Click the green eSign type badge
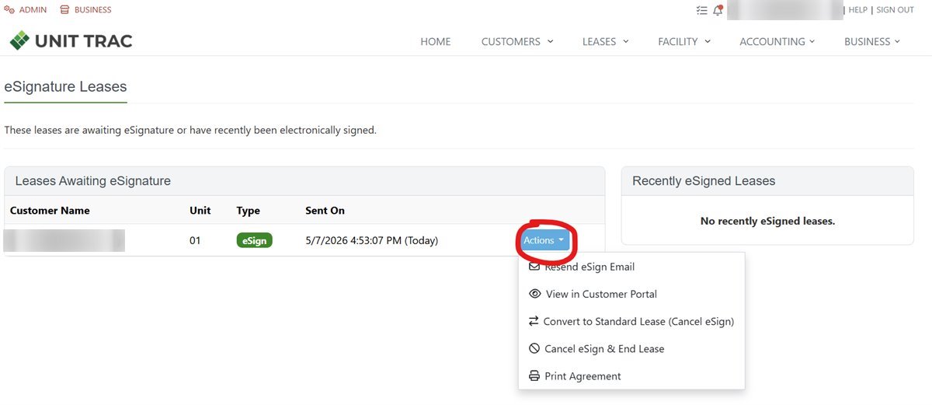932x405 pixels. pyautogui.click(x=255, y=241)
